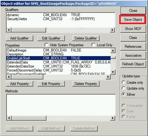The height and width of the screenshot is (136, 148).
Task: Click Qualifiers horizontal scrollbar thumb
Action: pos(28,30)
